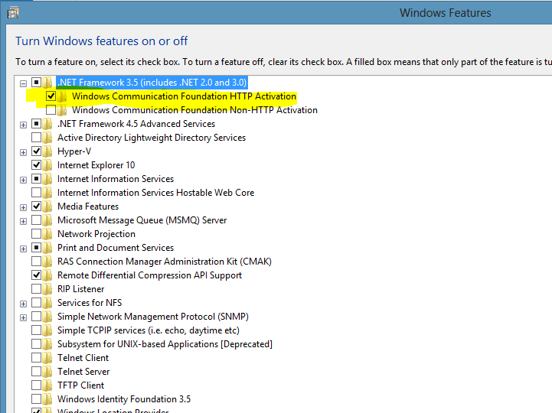Enable WCF Non-HTTP Activation checkbox
552x413 pixels.
51,110
